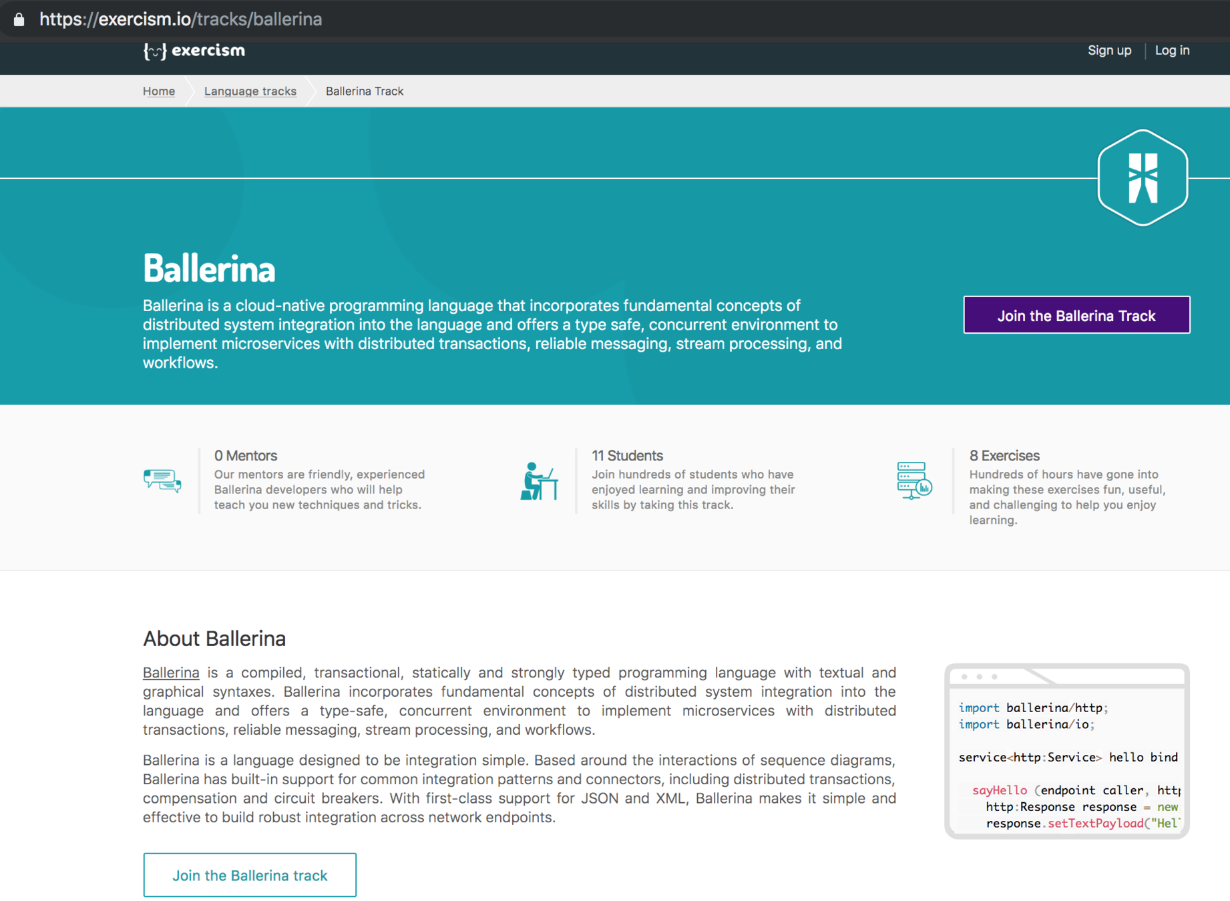Image resolution: width=1230 pixels, height=901 pixels.
Task: Click the Exercism logo in the header
Action: click(194, 51)
